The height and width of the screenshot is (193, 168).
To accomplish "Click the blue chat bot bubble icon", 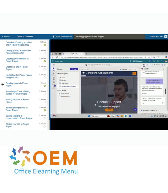I will pos(135,110).
